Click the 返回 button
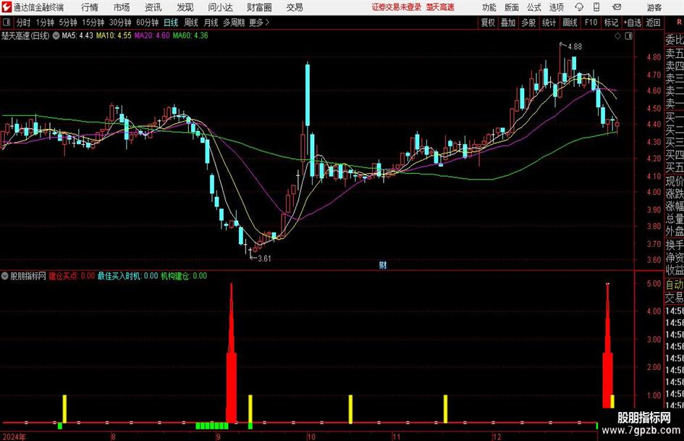Screen dimensions: 684x441 pyautogui.click(x=653, y=22)
